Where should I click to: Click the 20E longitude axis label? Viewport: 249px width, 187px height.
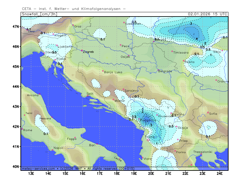(x=151, y=173)
